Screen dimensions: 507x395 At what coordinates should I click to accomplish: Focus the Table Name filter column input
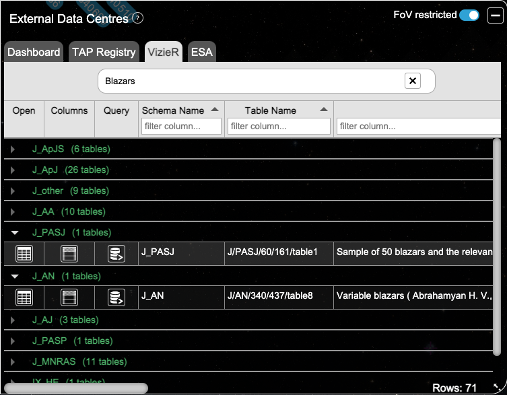pyautogui.click(x=279, y=126)
